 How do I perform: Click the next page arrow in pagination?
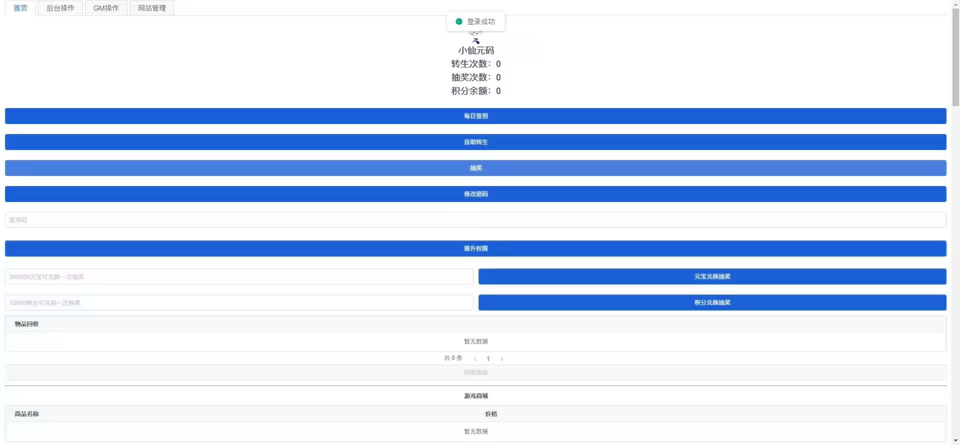502,358
